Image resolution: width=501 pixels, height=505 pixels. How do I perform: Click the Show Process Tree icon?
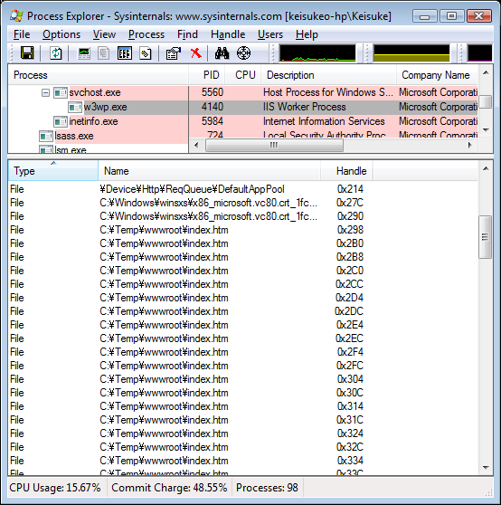click(103, 53)
